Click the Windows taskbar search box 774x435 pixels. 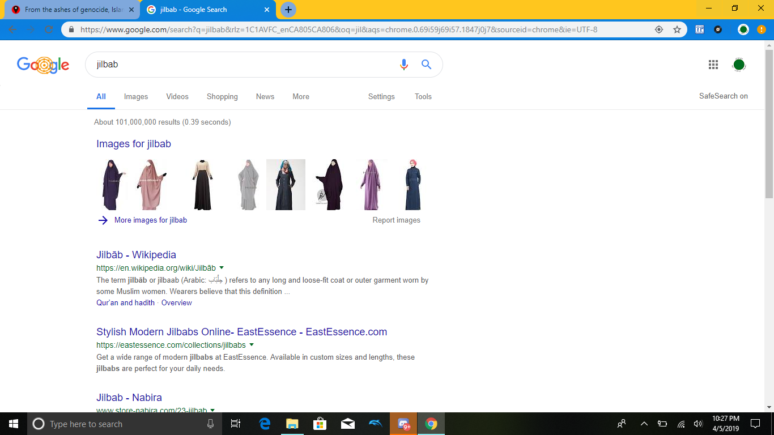[x=125, y=424]
